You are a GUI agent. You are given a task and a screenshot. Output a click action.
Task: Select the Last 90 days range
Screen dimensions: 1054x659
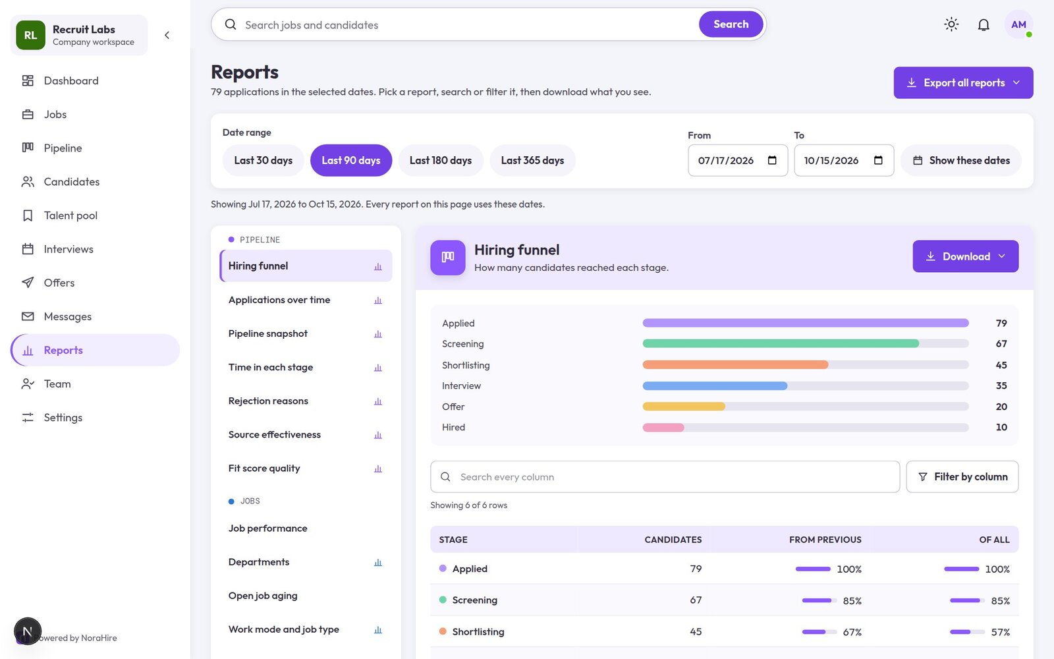(351, 160)
